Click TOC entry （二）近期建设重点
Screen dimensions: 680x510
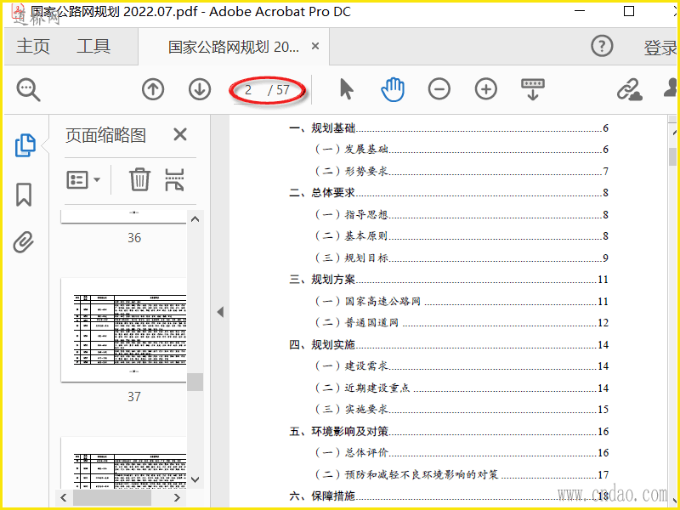coord(462,388)
